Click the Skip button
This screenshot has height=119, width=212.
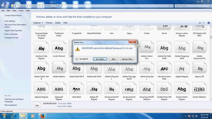(x=114, y=59)
